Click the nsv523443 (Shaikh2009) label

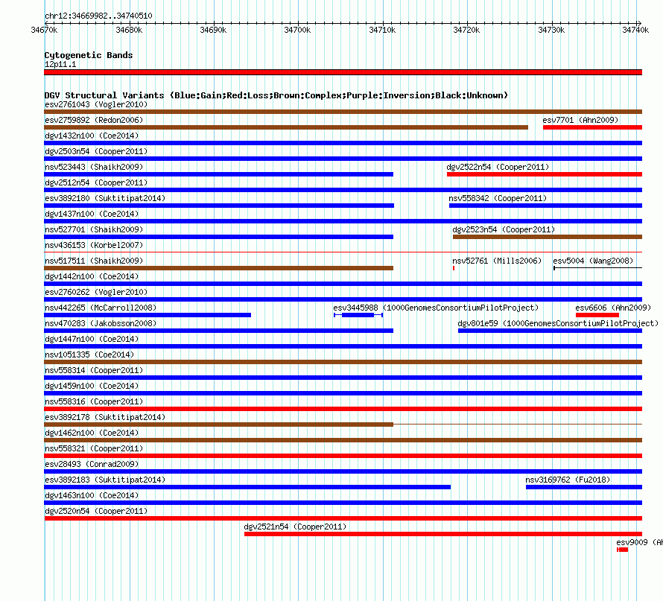(x=94, y=167)
